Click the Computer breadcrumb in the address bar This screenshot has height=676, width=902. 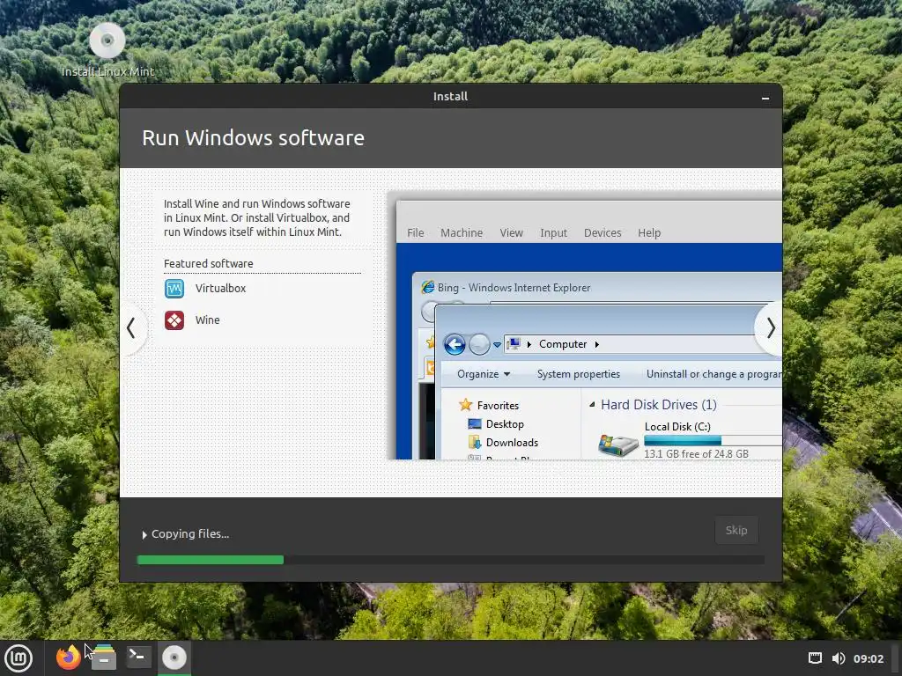point(563,344)
